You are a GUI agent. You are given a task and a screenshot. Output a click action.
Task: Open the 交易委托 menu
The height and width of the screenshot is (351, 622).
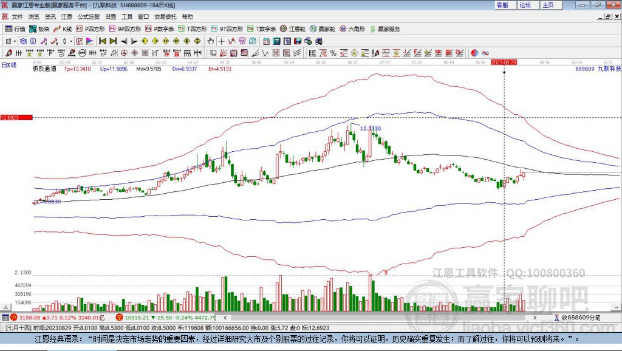click(165, 16)
